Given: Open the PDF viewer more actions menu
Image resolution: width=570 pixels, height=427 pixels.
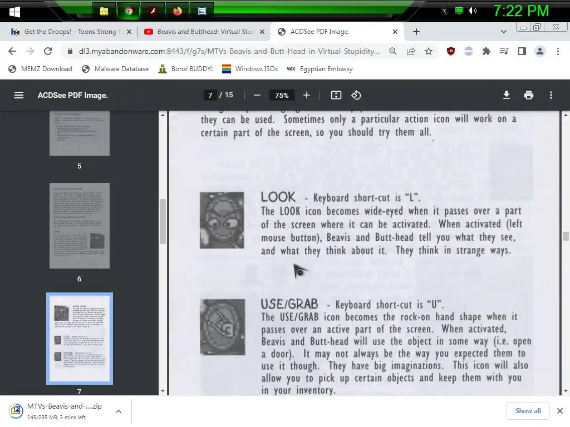Looking at the screenshot, I should coord(551,95).
